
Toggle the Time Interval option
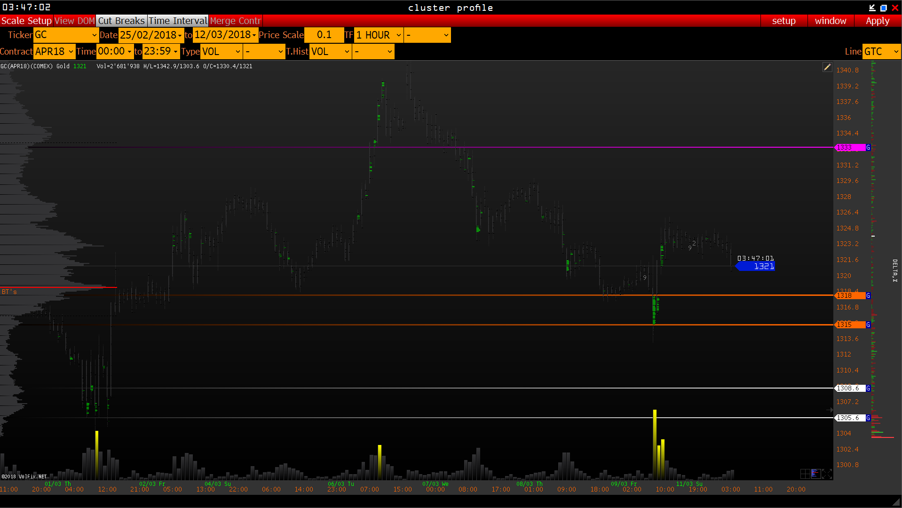coord(178,21)
